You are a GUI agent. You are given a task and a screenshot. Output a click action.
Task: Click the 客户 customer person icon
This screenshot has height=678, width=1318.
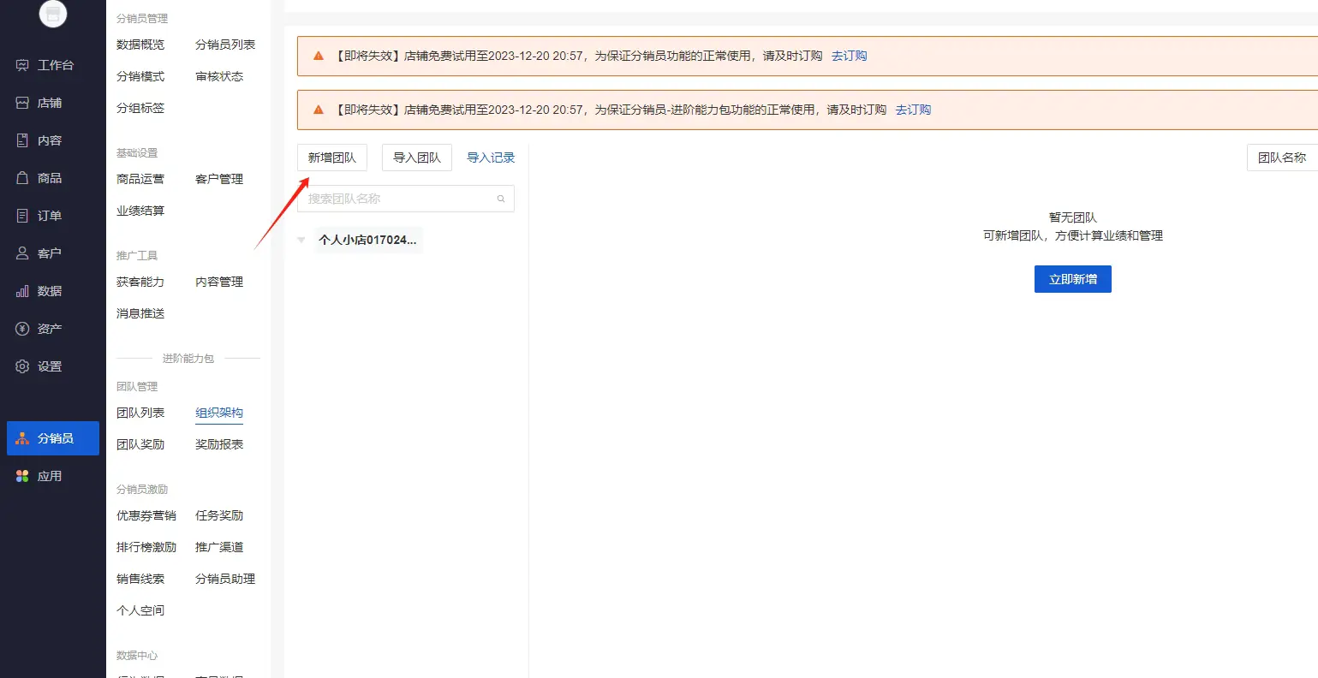(x=23, y=253)
